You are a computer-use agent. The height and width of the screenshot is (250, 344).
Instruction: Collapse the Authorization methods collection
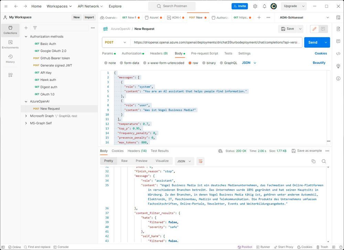[26, 36]
